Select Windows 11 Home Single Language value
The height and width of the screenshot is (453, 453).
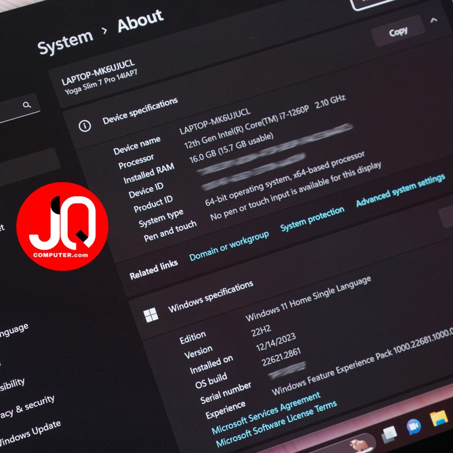pos(308,298)
